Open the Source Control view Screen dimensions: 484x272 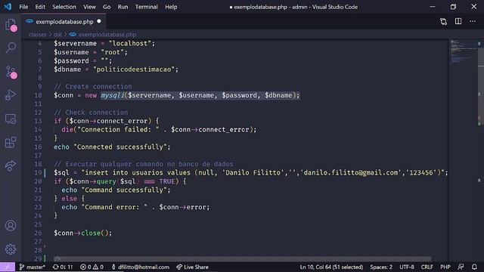pos(11,72)
